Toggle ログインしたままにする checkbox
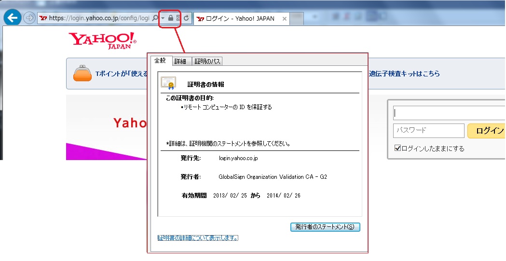This screenshot has width=506, height=261. point(397,148)
